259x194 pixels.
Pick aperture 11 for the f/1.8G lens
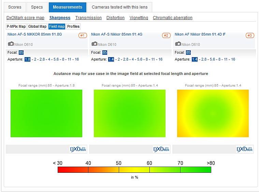coord(69,59)
